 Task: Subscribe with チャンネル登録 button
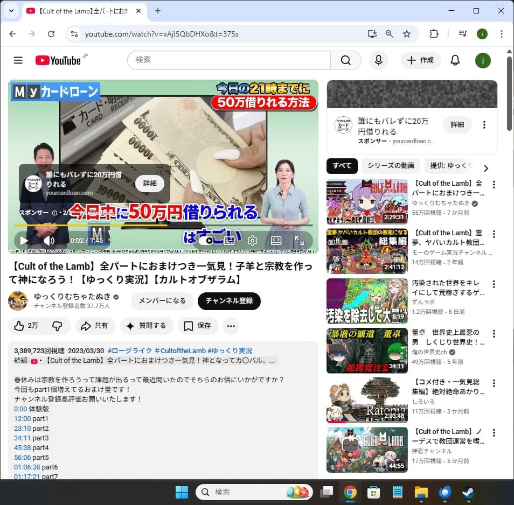click(229, 301)
